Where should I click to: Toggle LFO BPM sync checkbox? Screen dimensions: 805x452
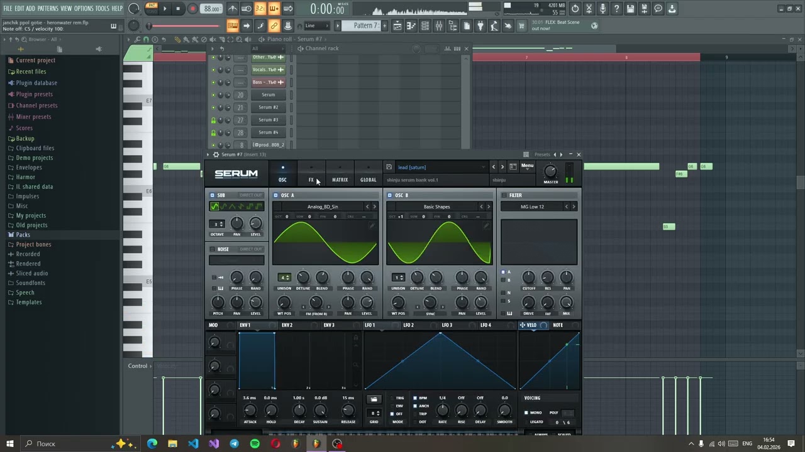point(415,398)
